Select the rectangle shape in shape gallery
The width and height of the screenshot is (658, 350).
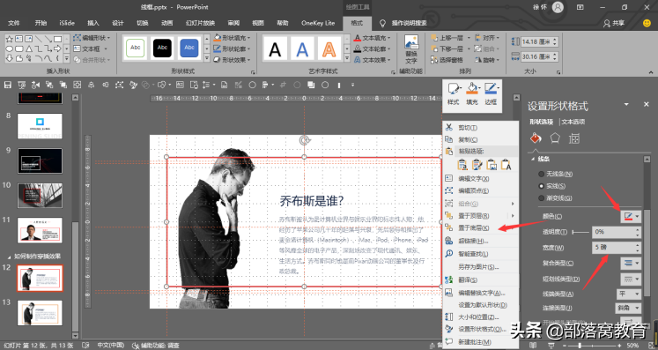click(x=57, y=39)
